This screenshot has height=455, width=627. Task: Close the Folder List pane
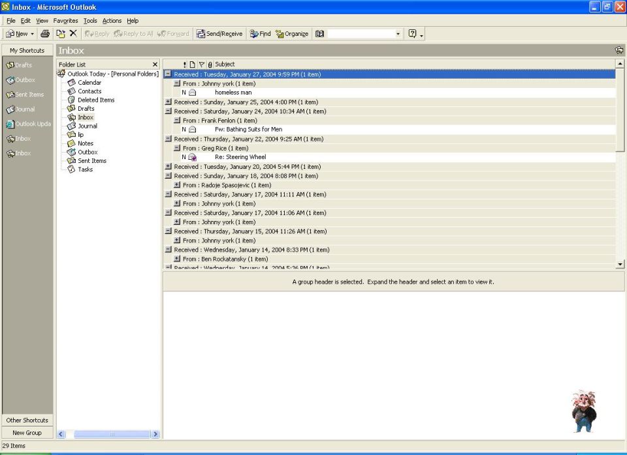click(x=155, y=65)
